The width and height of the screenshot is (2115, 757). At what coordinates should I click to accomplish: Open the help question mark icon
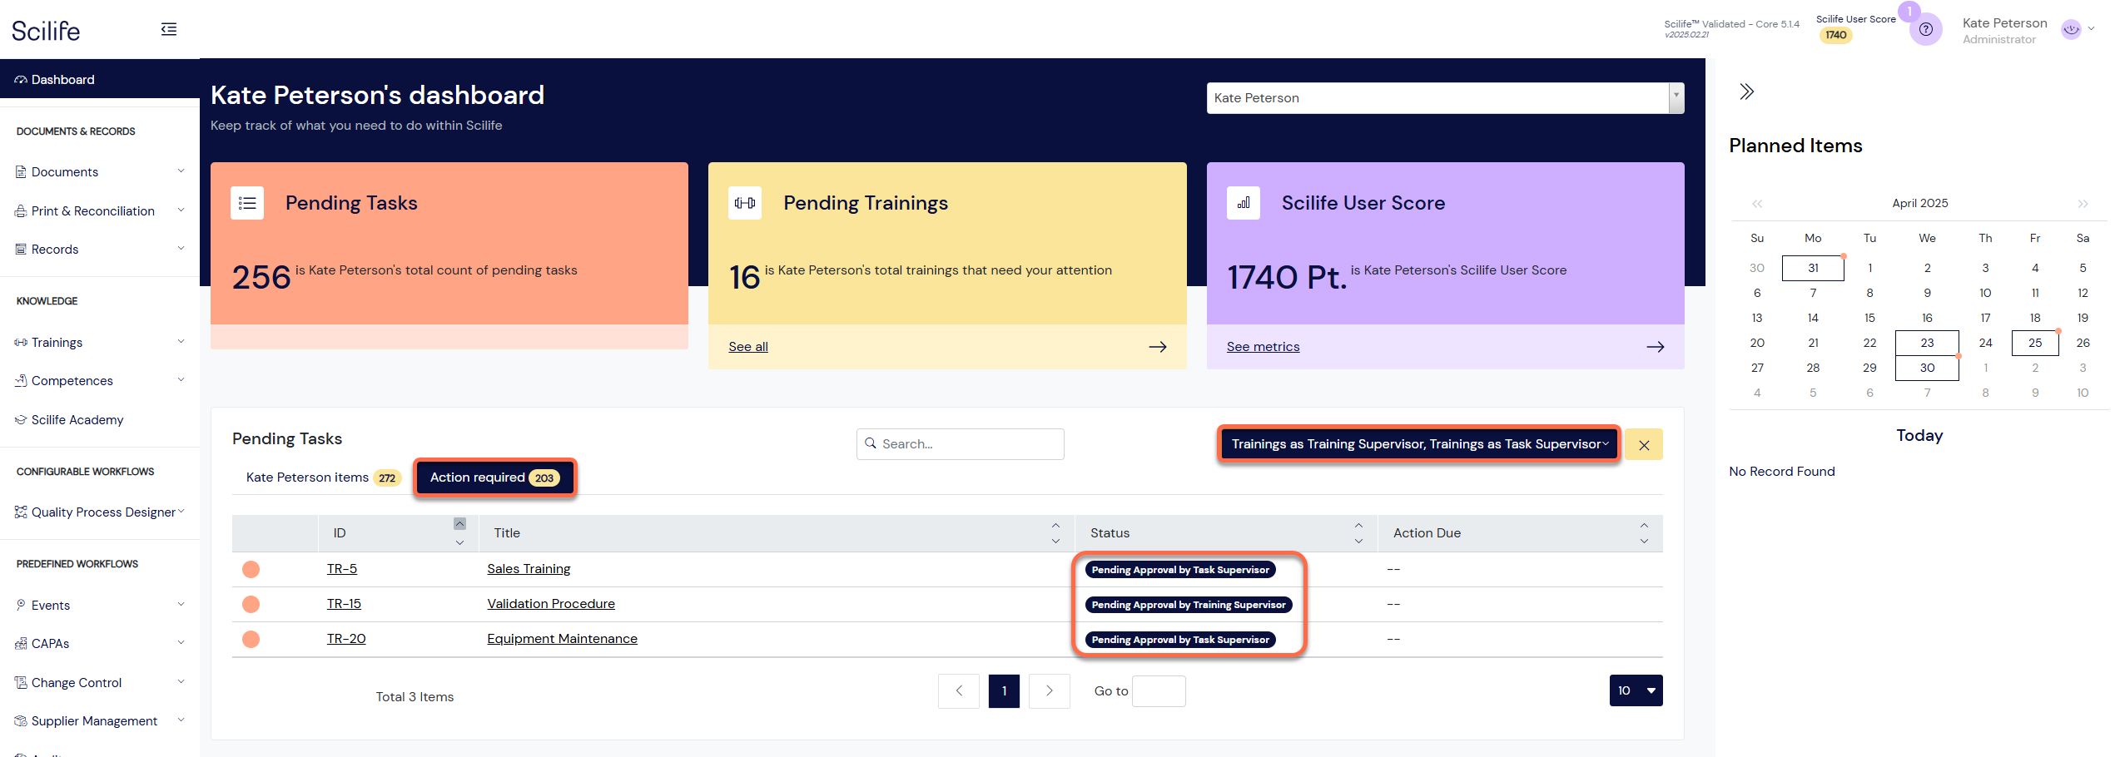coord(1925,30)
